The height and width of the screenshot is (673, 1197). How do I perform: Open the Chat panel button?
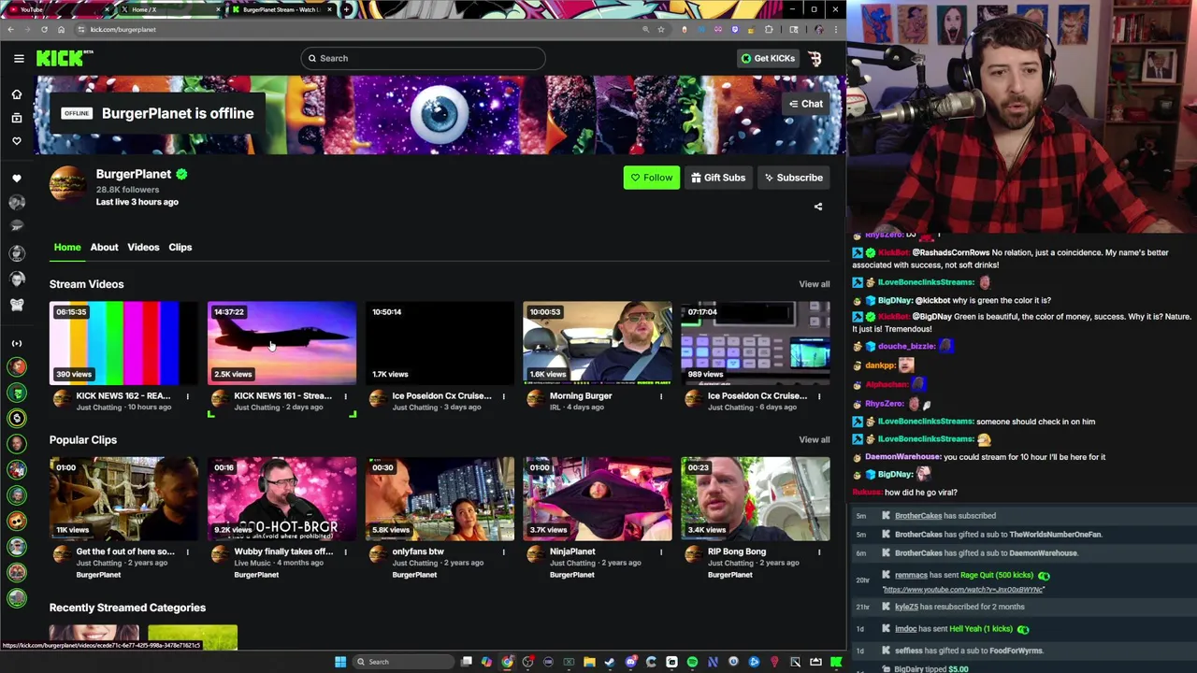tap(806, 104)
